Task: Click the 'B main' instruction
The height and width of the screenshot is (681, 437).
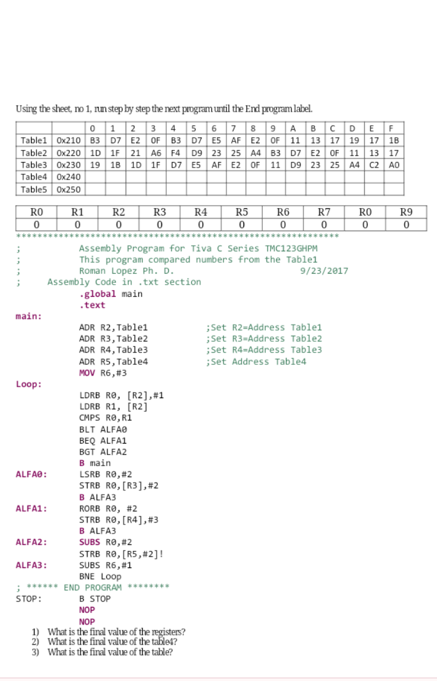Action: point(95,464)
